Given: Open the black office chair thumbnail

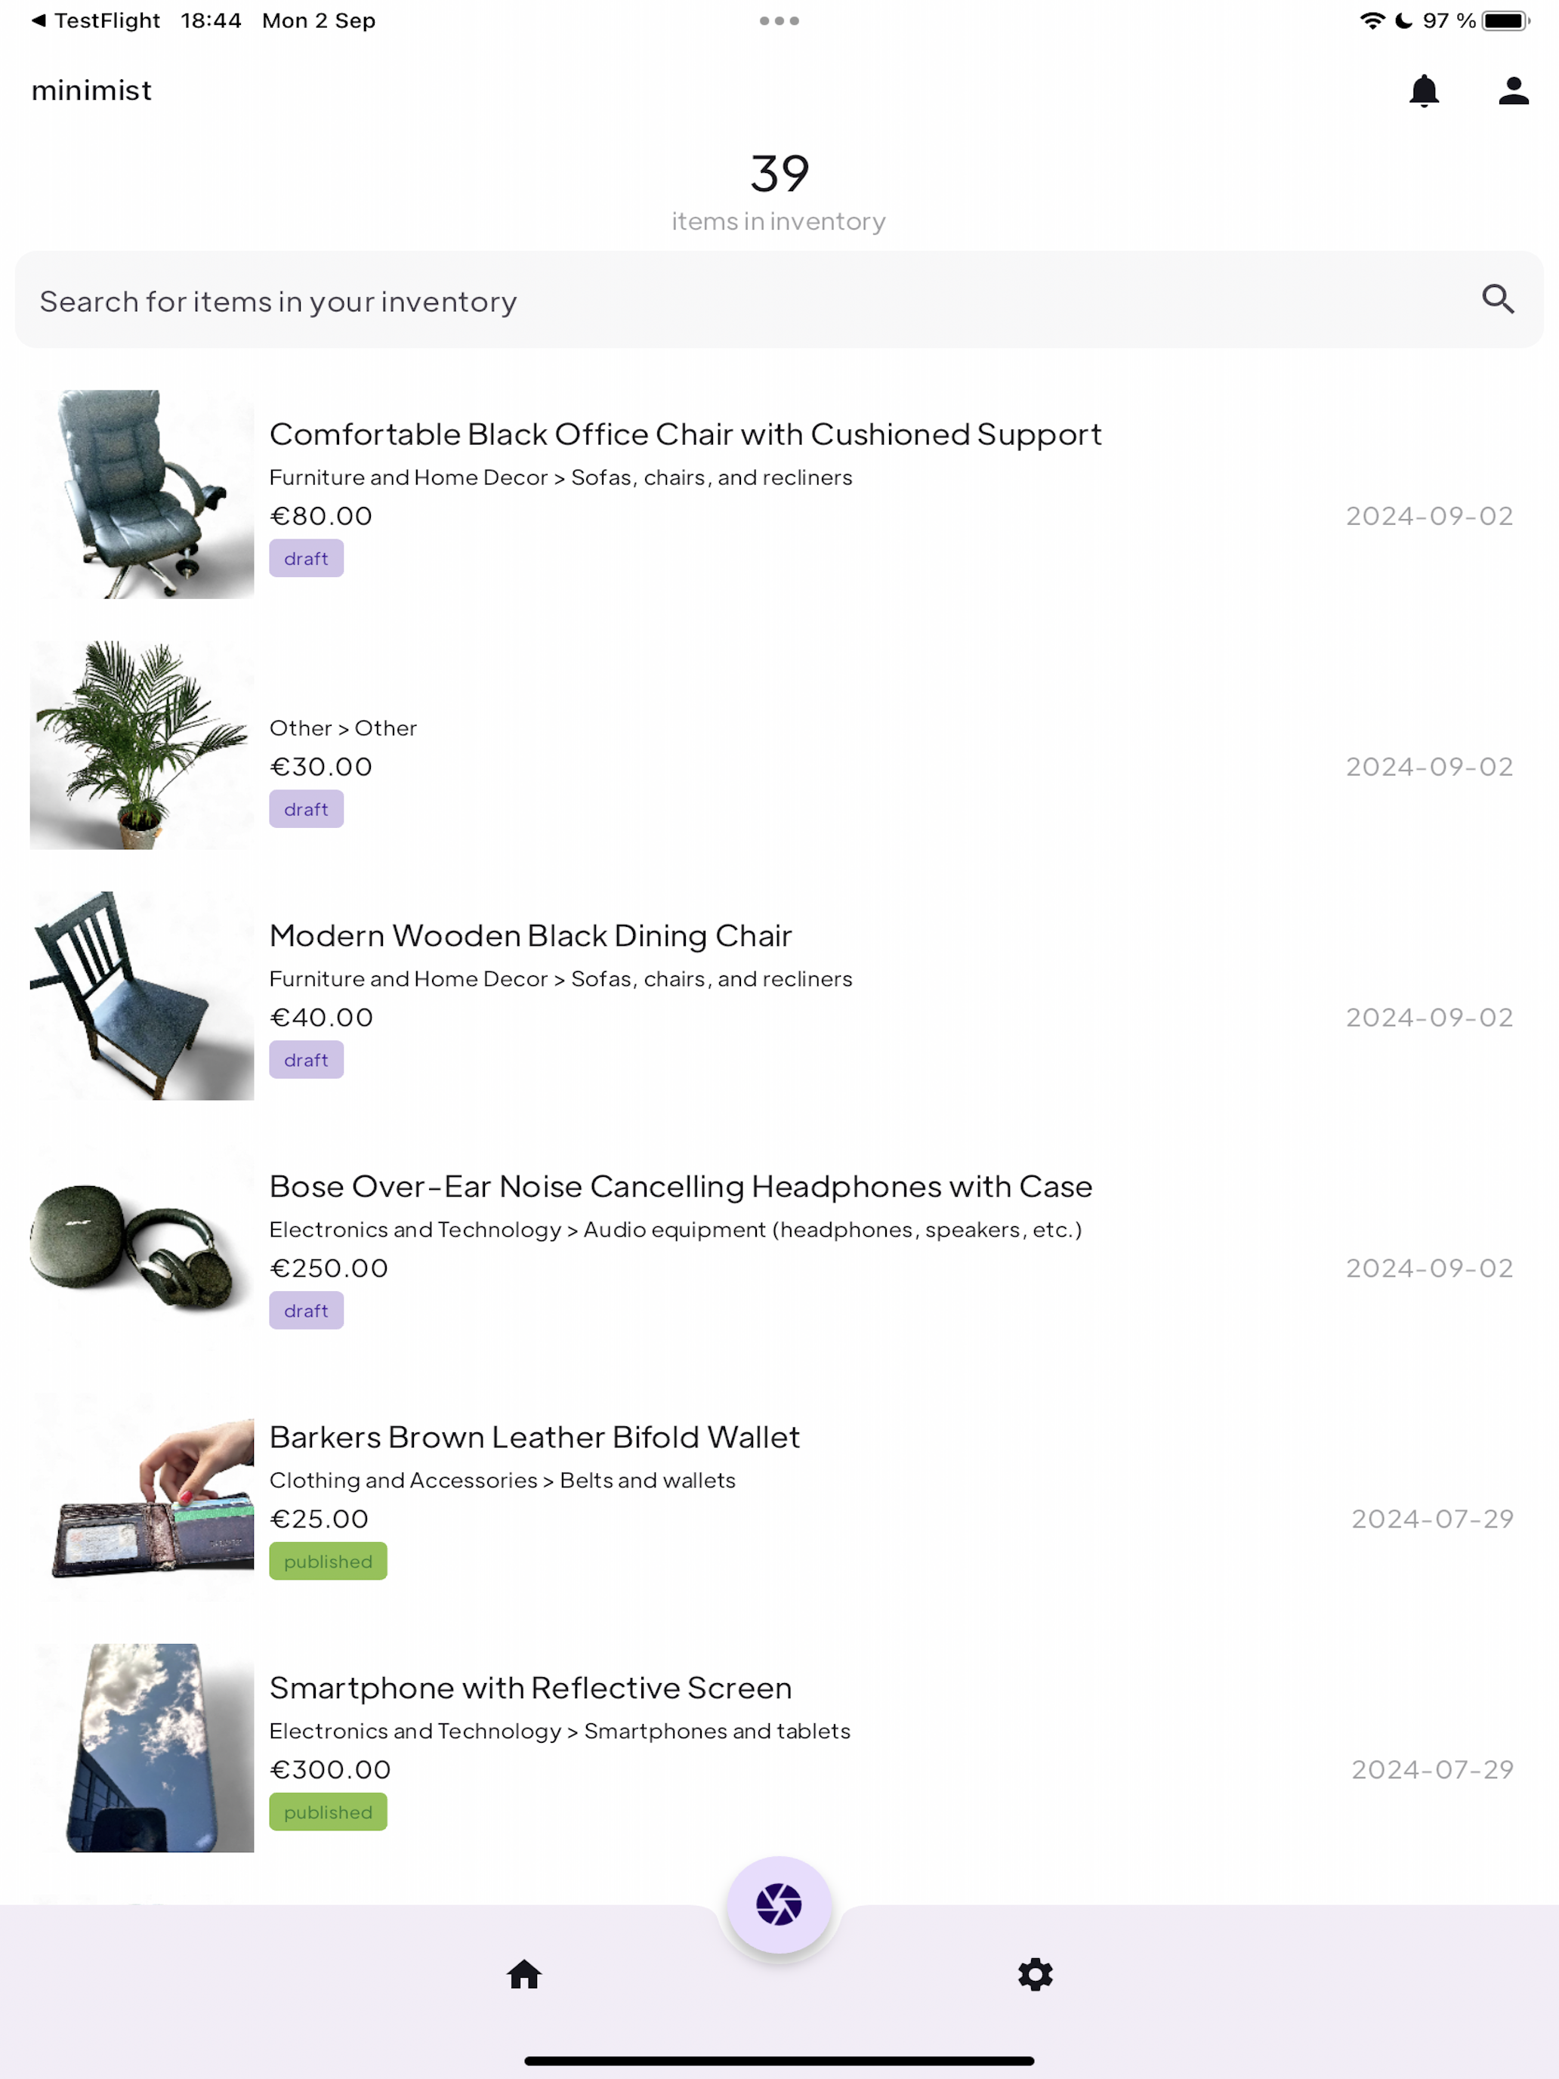Looking at the screenshot, I should (142, 494).
